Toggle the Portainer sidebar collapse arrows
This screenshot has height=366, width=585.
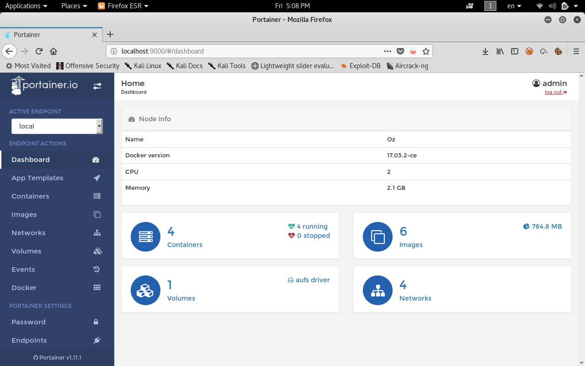point(97,86)
